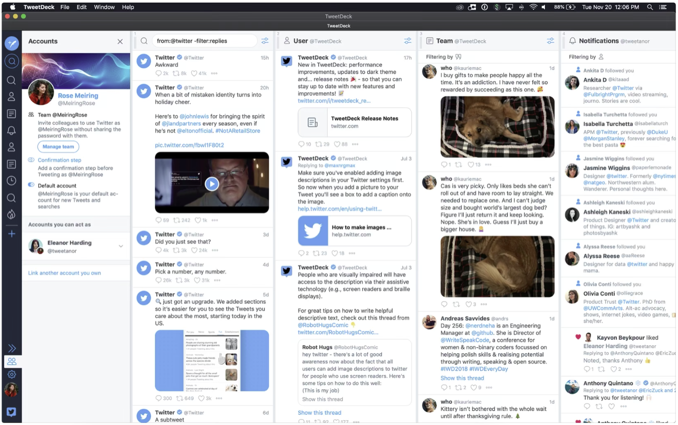Close the Accounts panel
This screenshot has height=425, width=678.
pyautogui.click(x=120, y=41)
